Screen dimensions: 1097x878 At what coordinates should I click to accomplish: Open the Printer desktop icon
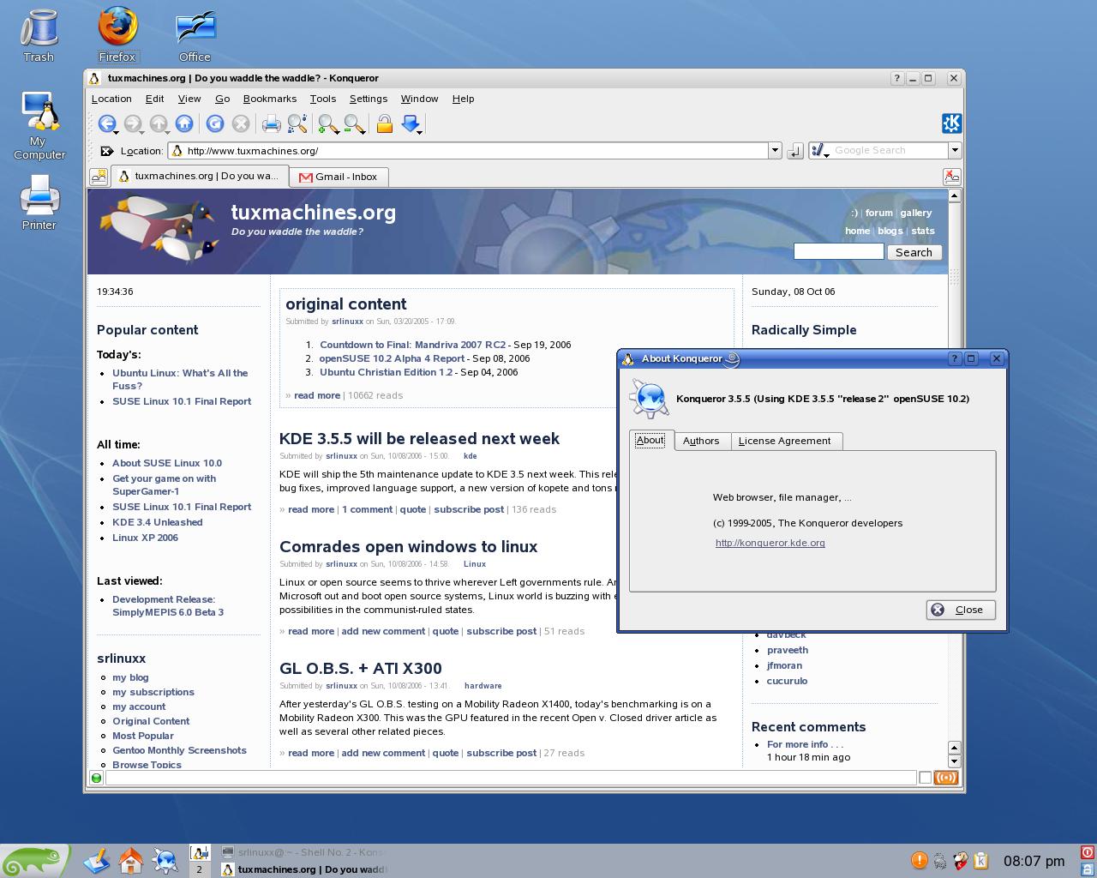coord(39,202)
